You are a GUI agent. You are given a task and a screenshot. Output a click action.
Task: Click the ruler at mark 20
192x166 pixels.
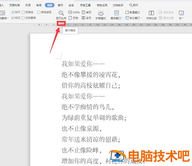click(134, 25)
